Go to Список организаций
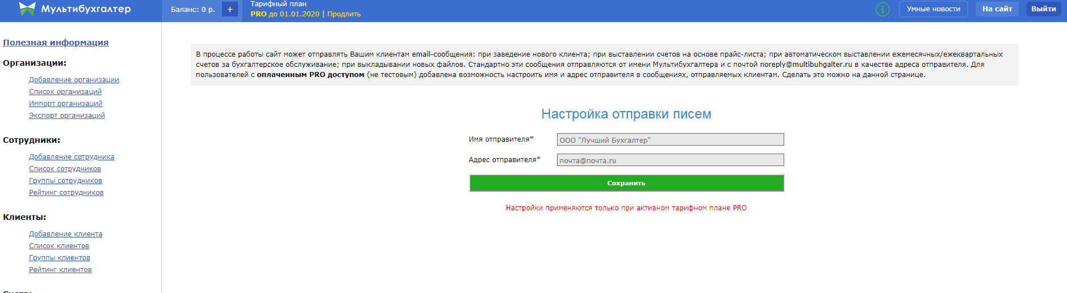 coord(65,92)
